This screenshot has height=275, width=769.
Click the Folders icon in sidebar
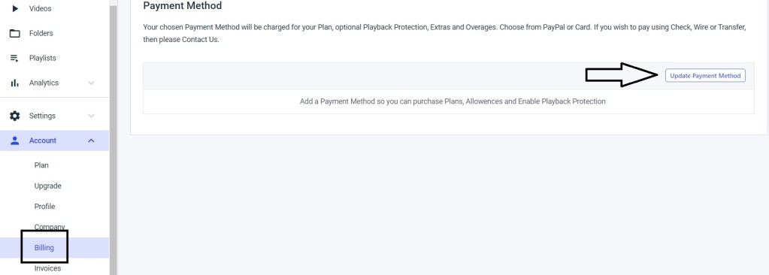(15, 33)
